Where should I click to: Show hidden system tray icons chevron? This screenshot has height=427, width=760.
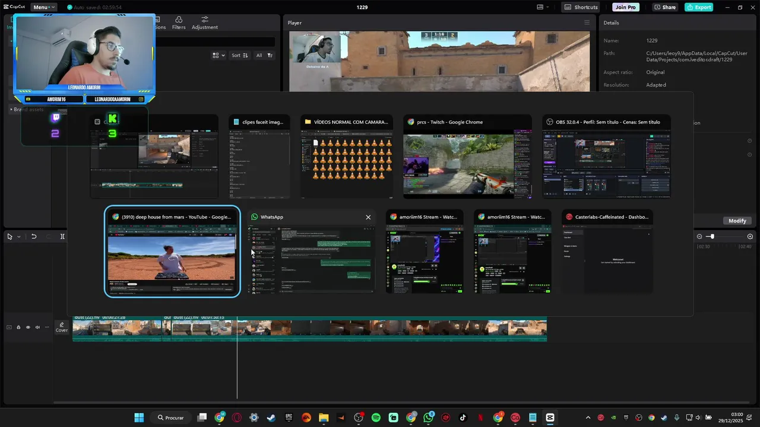coord(588,418)
